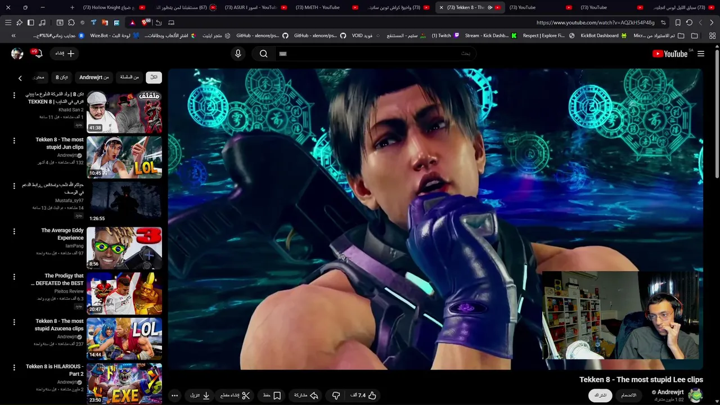Dislike the video with thumbs down
Image resolution: width=720 pixels, height=405 pixels.
(x=336, y=395)
